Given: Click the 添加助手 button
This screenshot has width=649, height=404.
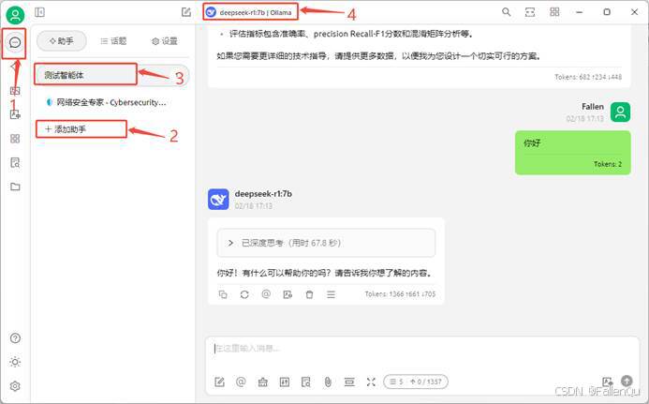Looking at the screenshot, I should point(81,129).
